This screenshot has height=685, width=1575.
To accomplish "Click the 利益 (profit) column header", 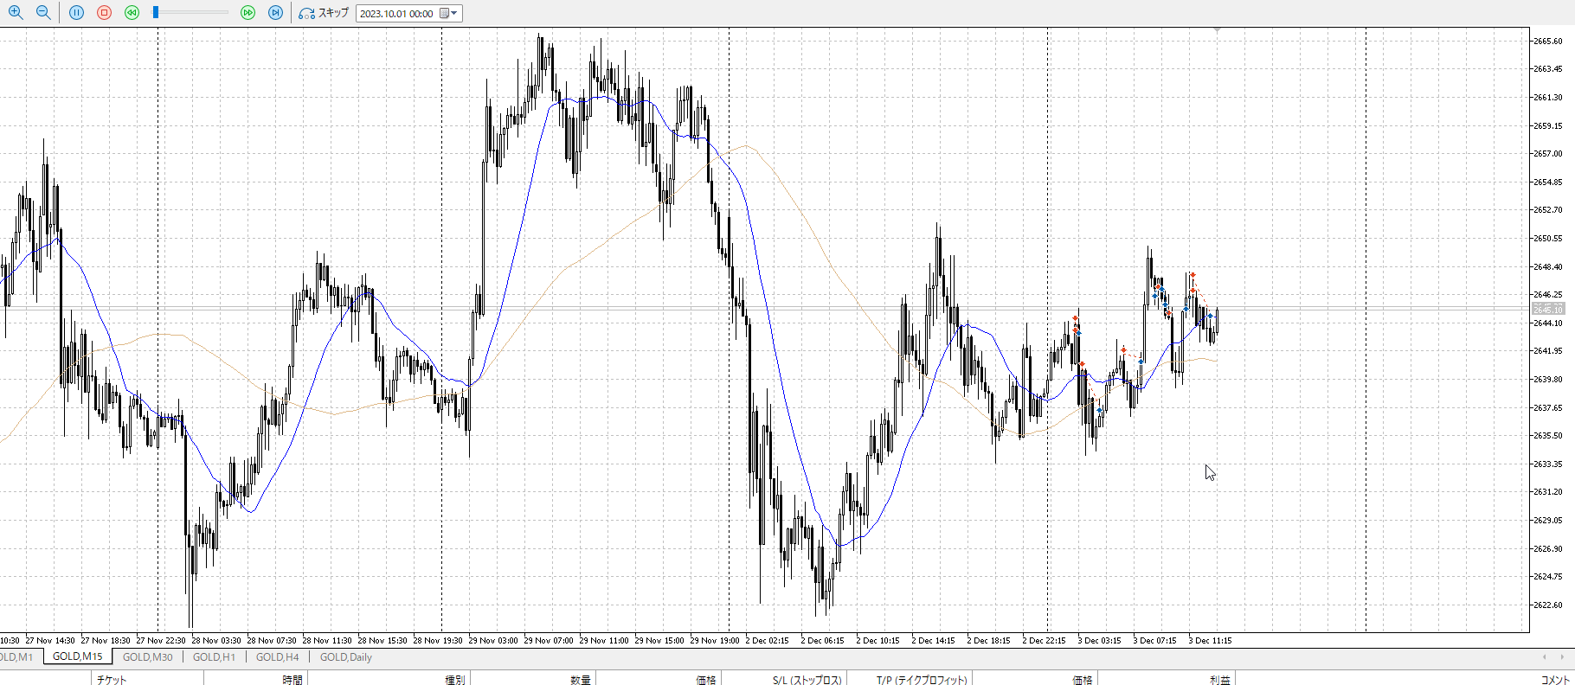I will coord(1219,680).
